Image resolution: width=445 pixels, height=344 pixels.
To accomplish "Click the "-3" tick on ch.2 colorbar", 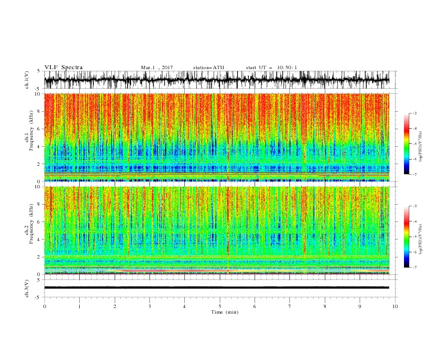I will (x=415, y=206).
